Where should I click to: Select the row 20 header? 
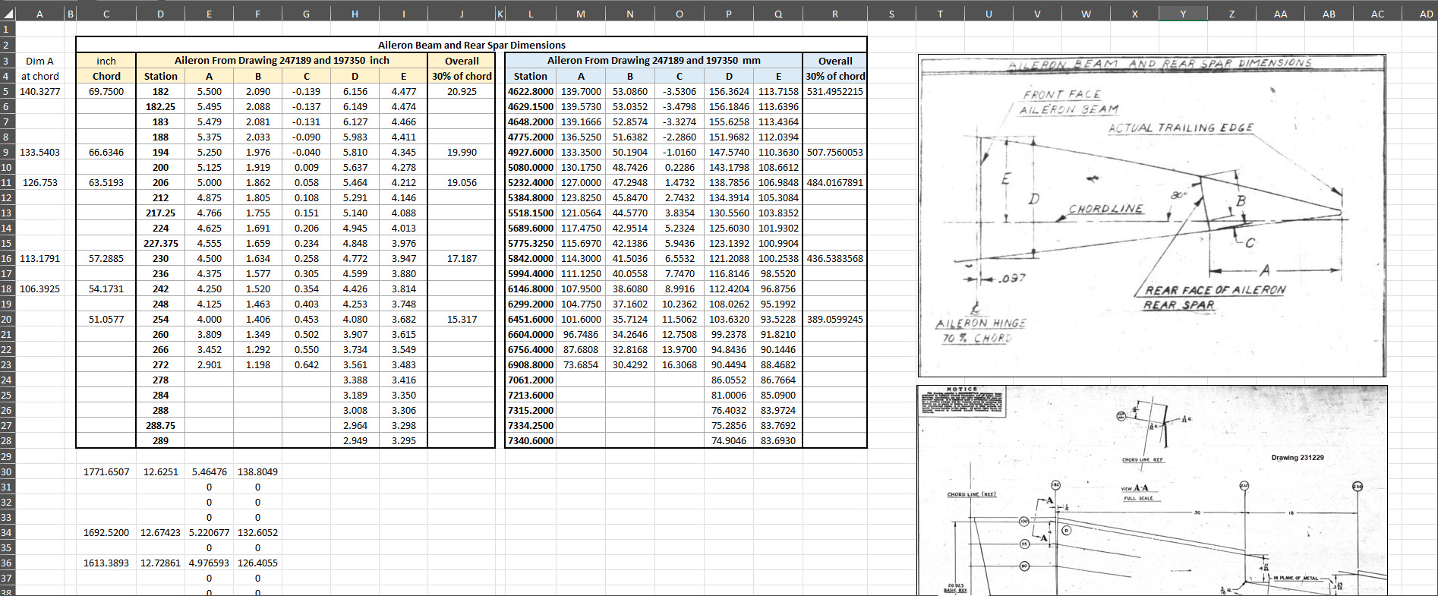click(x=7, y=319)
